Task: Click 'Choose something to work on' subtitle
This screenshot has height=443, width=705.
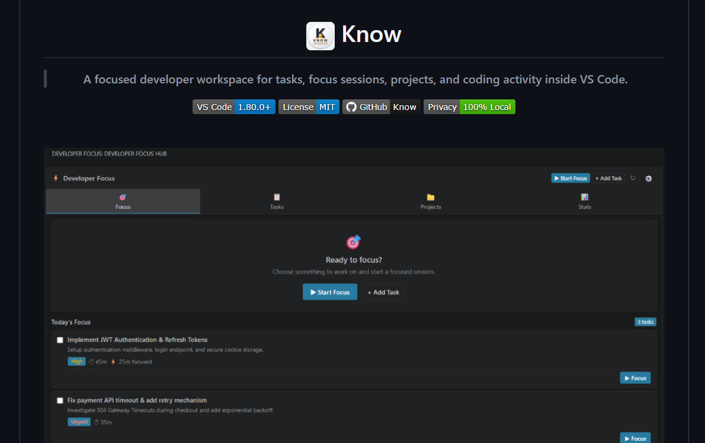Action: [354, 272]
